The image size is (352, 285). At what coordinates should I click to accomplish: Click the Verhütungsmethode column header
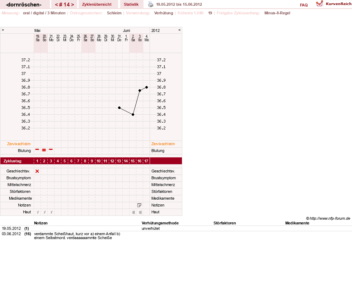[x=160, y=223]
